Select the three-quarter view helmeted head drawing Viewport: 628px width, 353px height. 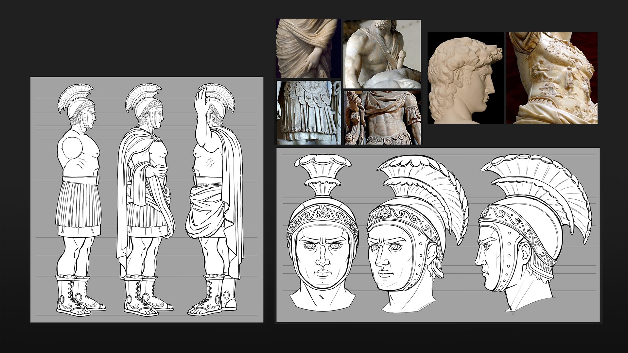(417, 234)
